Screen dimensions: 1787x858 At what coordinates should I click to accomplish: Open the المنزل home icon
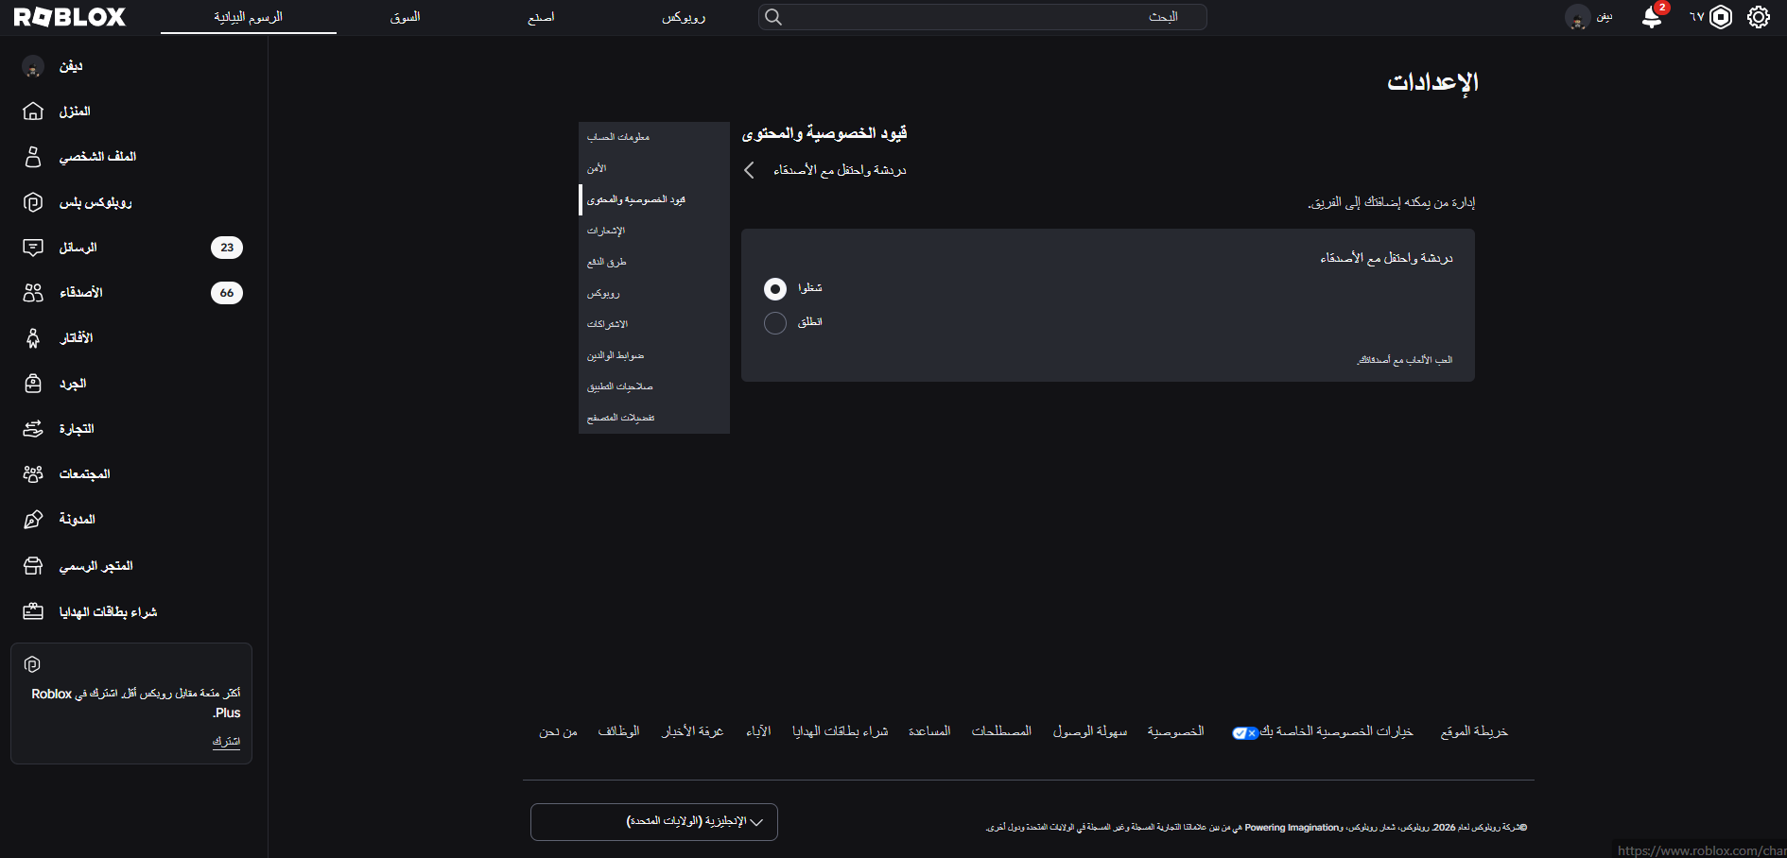[33, 112]
